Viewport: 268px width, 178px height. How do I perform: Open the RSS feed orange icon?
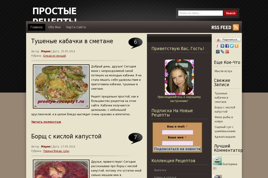click(236, 28)
